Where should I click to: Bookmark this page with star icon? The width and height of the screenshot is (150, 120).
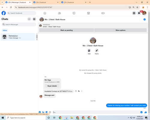(x=137, y=7)
